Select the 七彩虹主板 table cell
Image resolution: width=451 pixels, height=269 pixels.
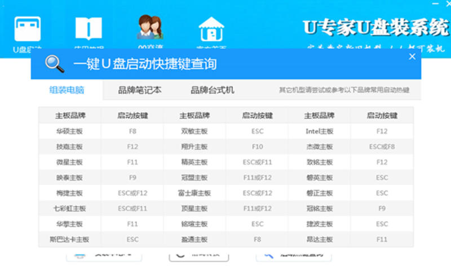click(x=70, y=209)
